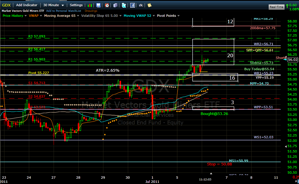Image resolution: width=299 pixels, height=184 pixels.
Task: Click the up triangle marker on the time axis
Action: point(211,173)
